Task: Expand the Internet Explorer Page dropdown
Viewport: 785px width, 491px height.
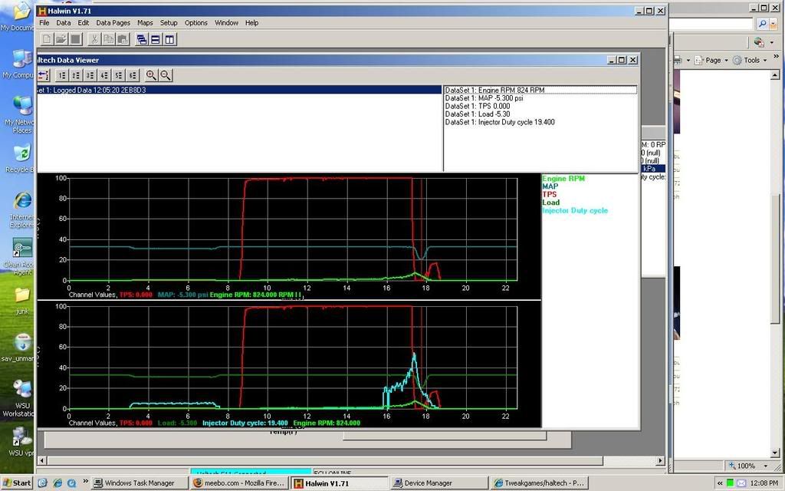Action: (716, 60)
